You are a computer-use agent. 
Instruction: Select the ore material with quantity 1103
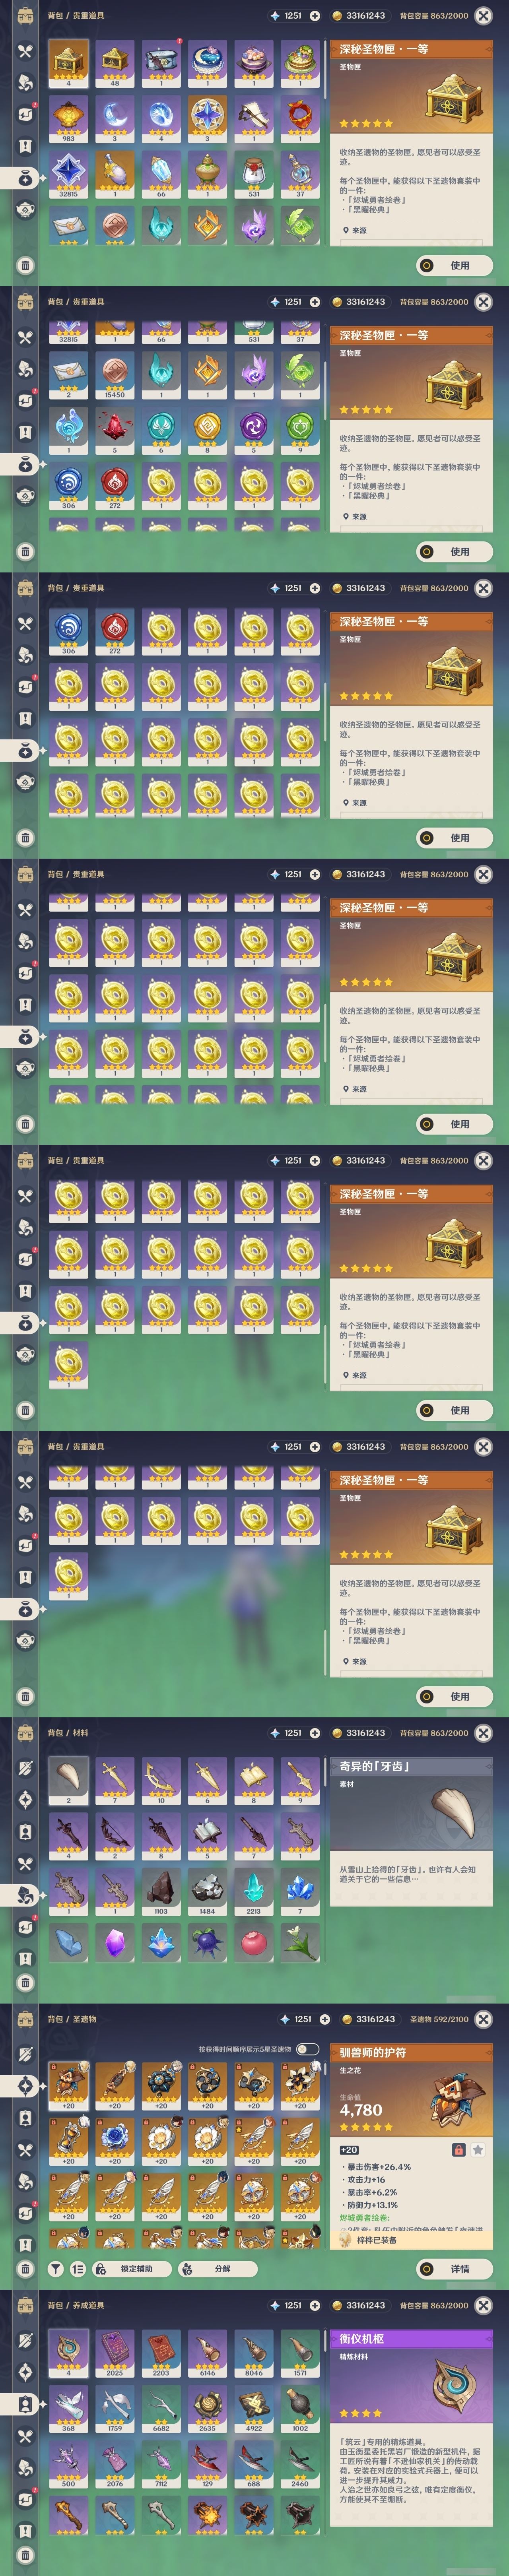point(161,1891)
